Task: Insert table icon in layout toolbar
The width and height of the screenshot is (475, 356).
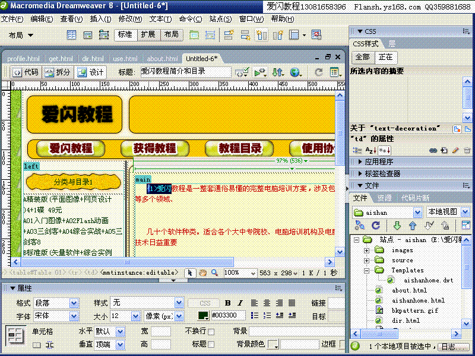Action: (71, 35)
